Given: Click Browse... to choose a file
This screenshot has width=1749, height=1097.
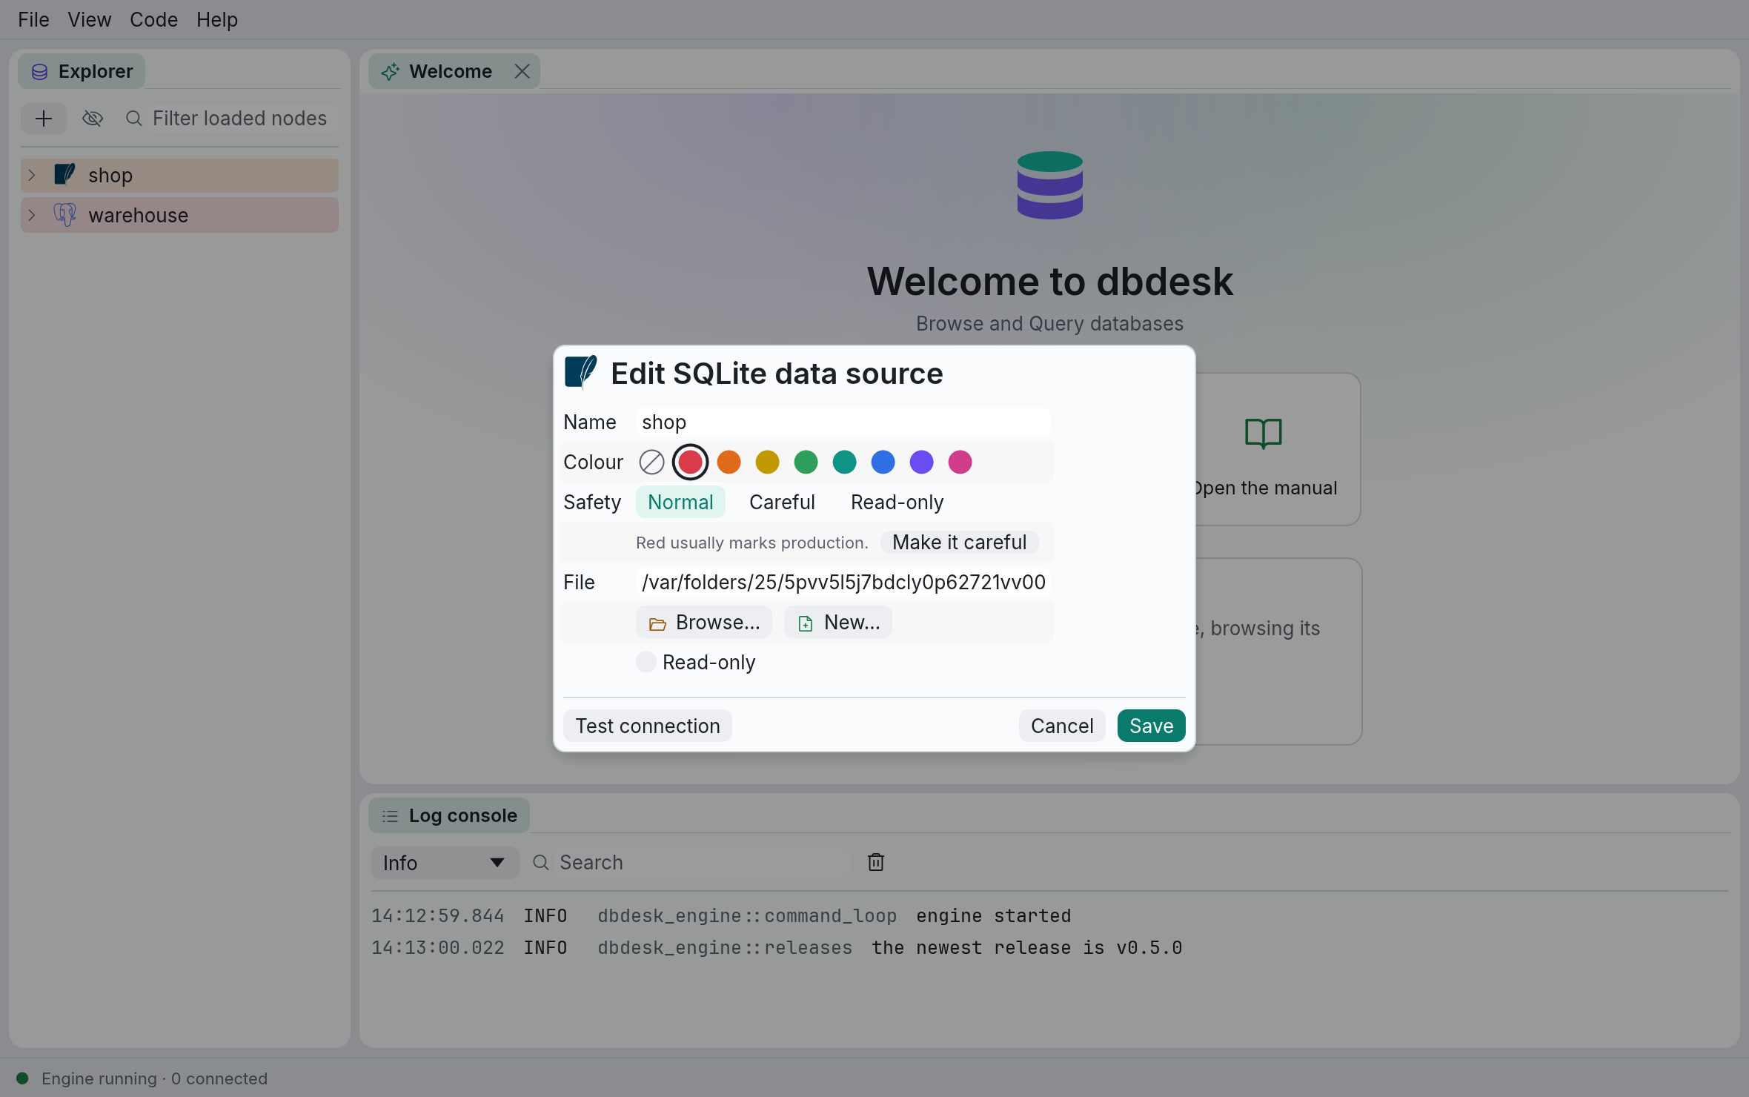Looking at the screenshot, I should (704, 623).
